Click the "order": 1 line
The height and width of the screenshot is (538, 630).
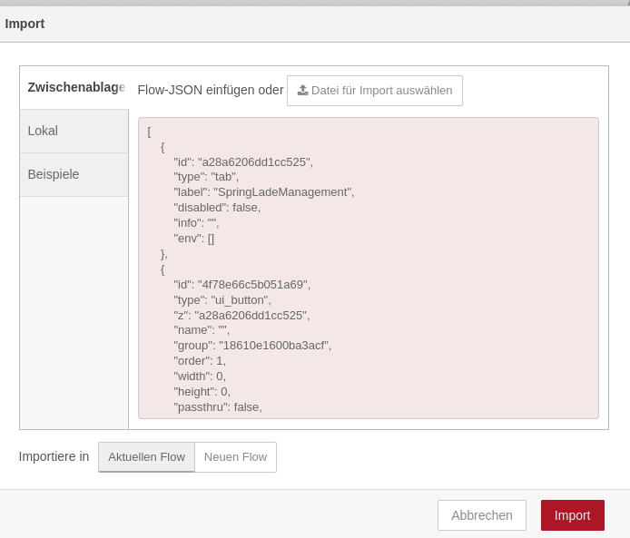point(200,361)
